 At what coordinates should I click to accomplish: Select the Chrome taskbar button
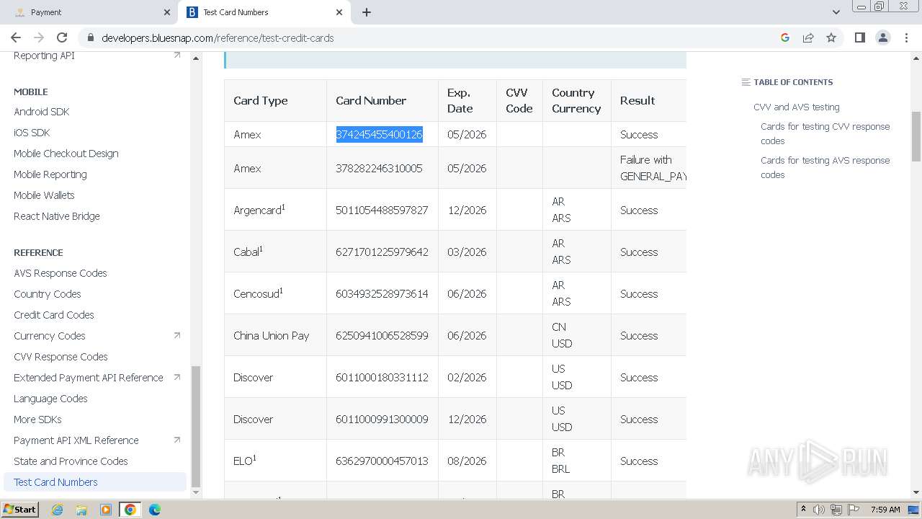click(130, 510)
